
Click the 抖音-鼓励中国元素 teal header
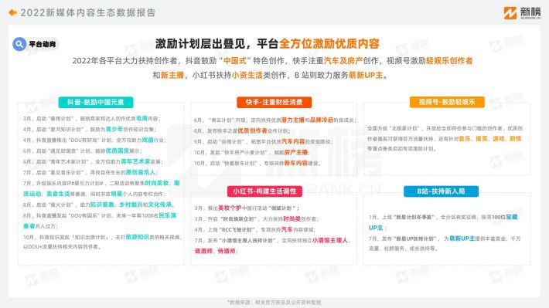[x=96, y=102]
